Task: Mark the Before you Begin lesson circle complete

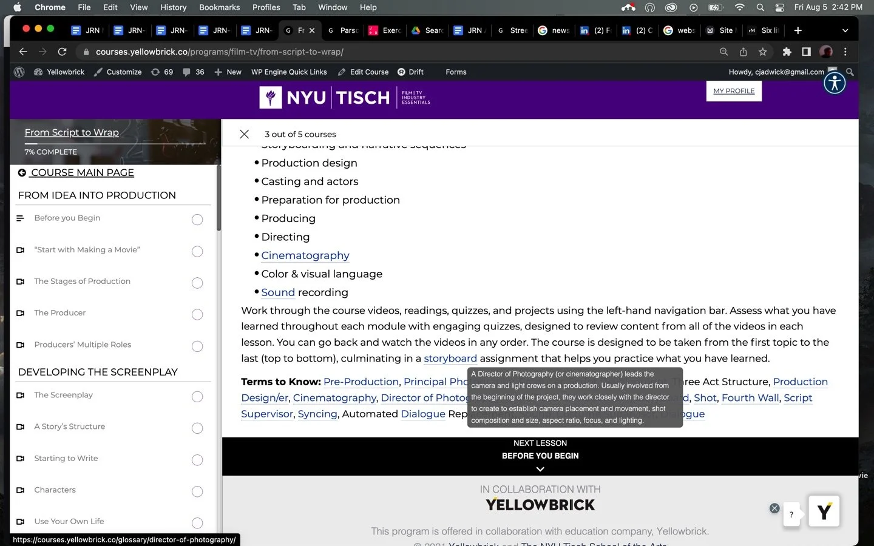Action: [197, 220]
